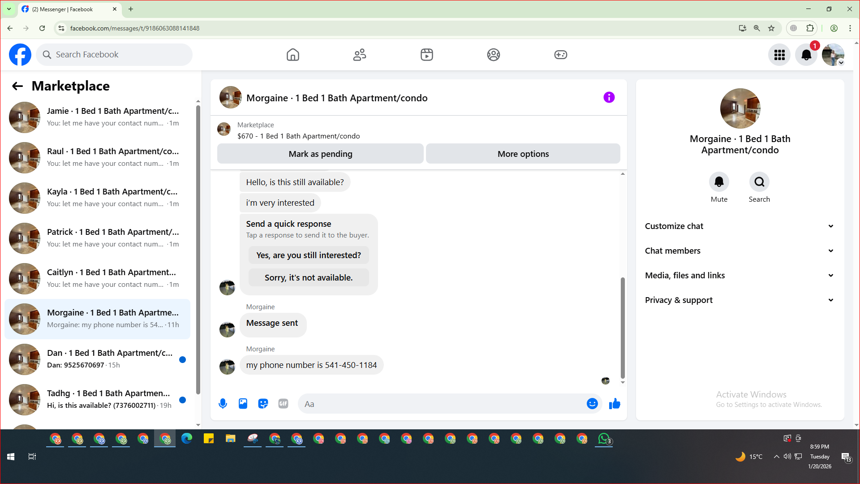Open the Friends icon in top navigation
Viewport: 860px width, 484px height.
(360, 55)
